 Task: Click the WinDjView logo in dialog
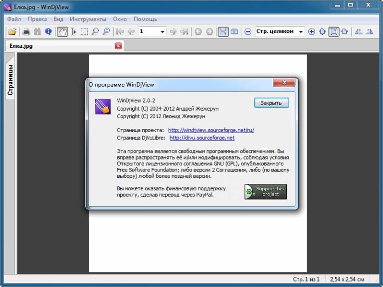(x=103, y=107)
